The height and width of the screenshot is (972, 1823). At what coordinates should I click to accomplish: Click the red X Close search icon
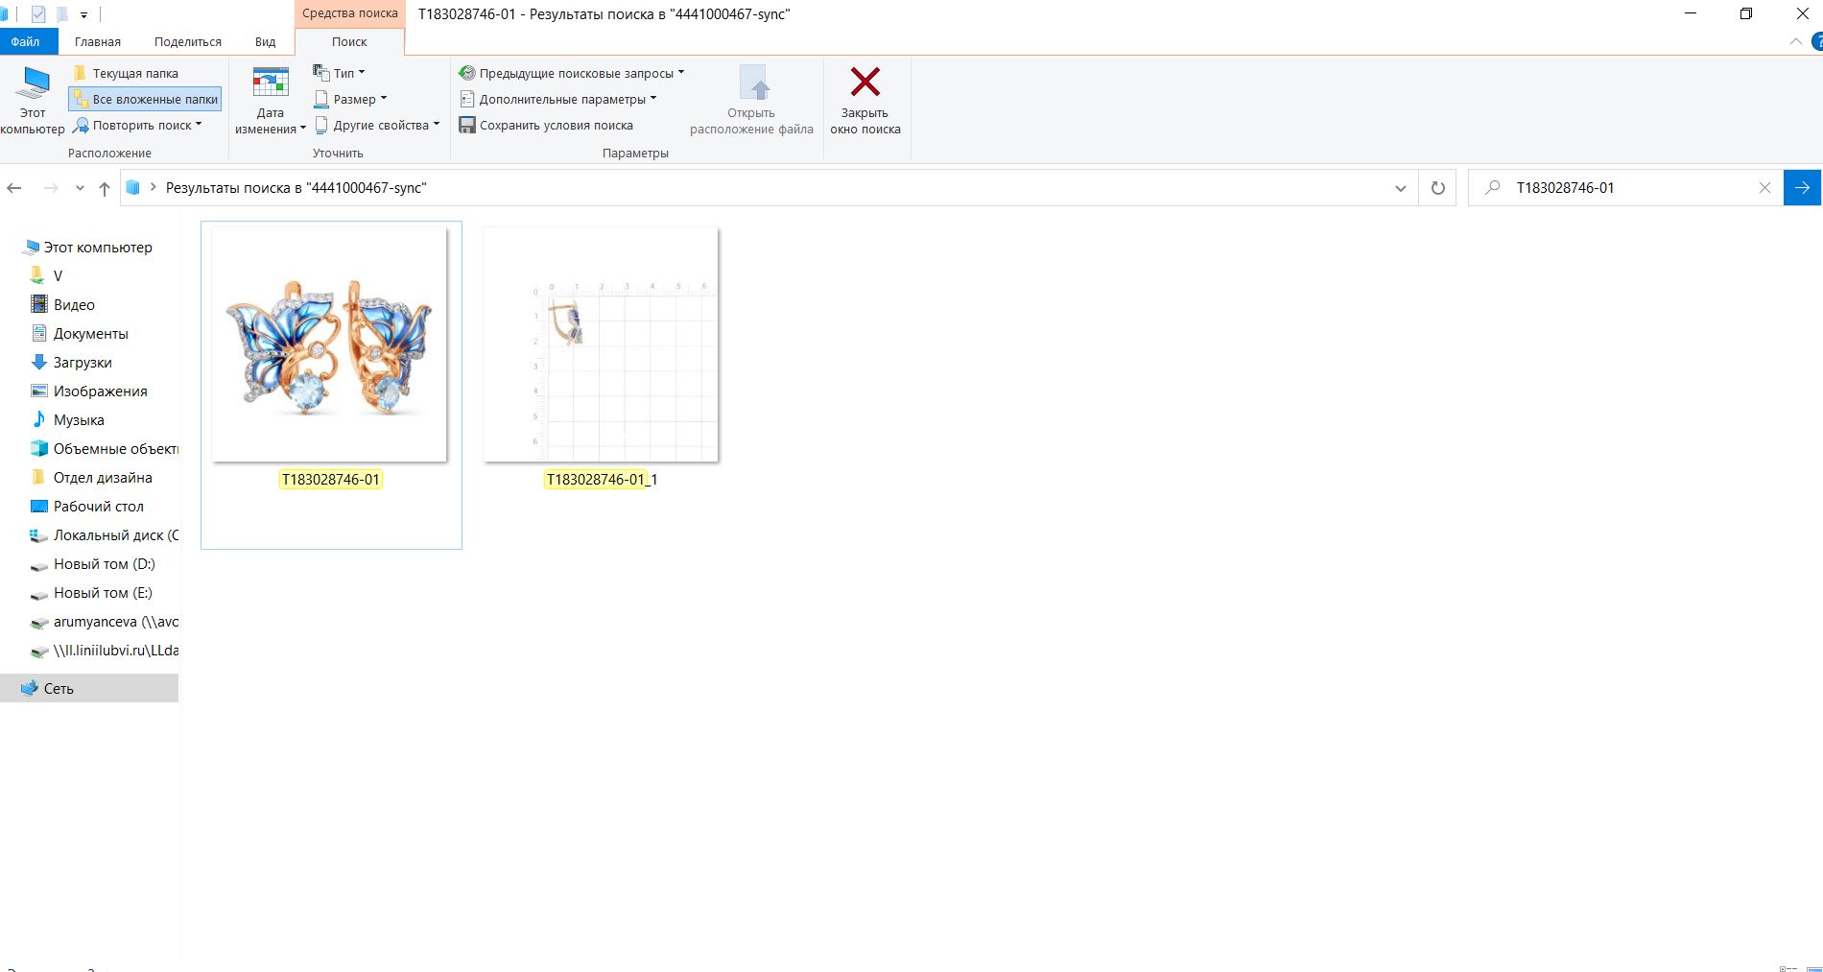[x=864, y=83]
